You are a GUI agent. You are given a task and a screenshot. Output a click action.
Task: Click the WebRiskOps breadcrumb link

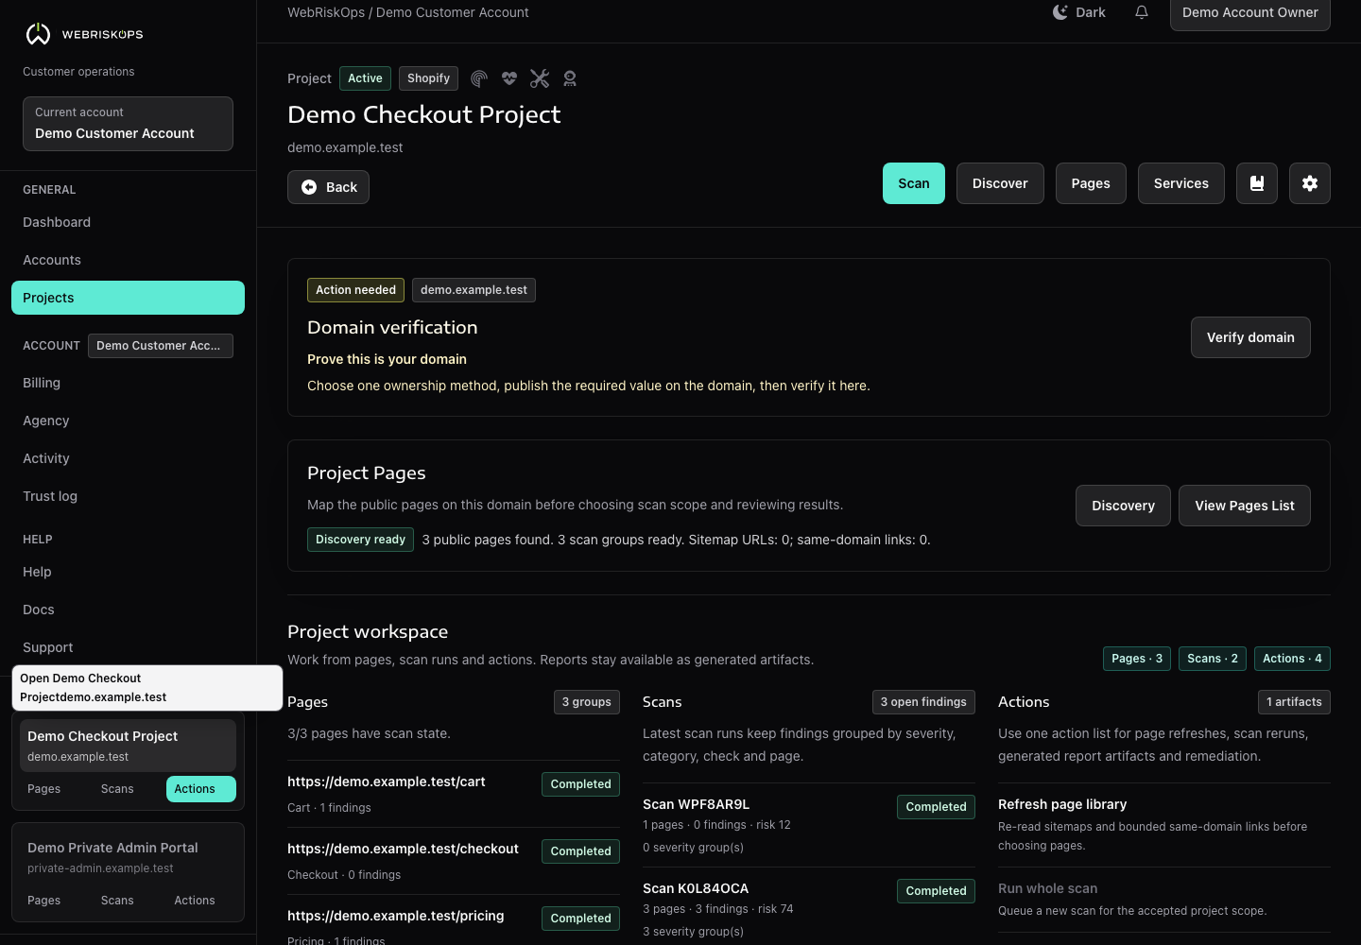326,12
